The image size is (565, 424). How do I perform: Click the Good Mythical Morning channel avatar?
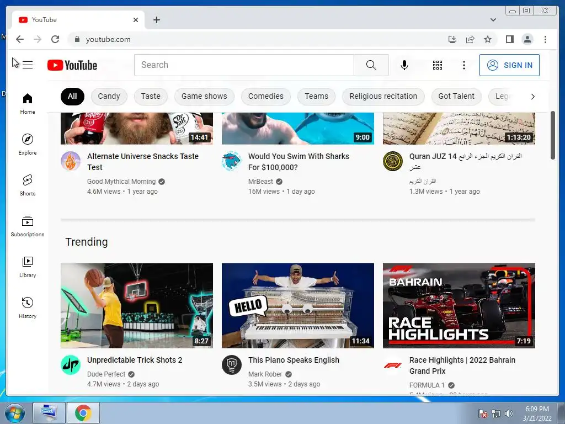[x=71, y=161]
